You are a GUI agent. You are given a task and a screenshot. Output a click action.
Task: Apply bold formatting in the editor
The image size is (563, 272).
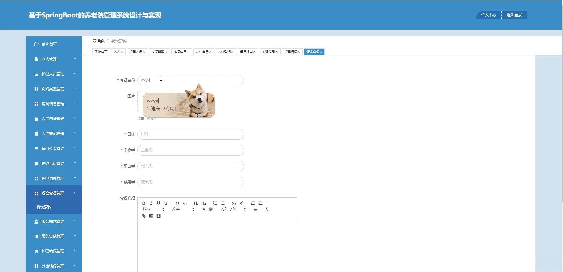pos(143,203)
